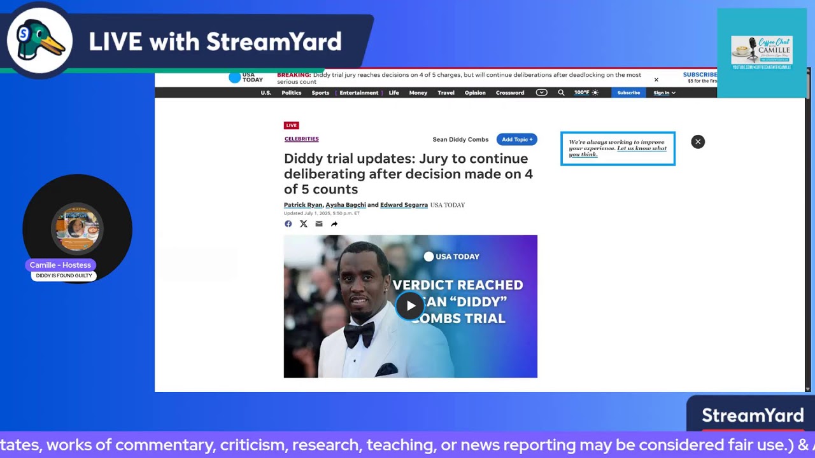Screen dimensions: 815x458
Task: Play the Diddy verdict video
Action: (x=411, y=306)
